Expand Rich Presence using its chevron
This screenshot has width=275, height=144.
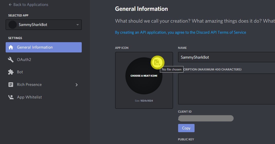click(x=76, y=85)
